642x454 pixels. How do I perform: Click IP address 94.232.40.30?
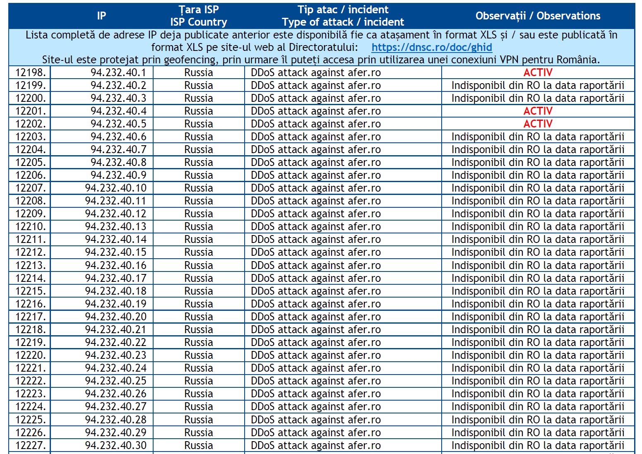116,445
